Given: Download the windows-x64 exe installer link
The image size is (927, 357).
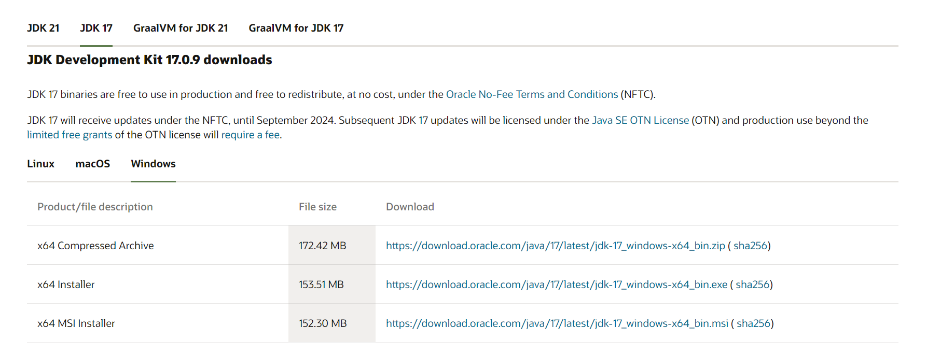Looking at the screenshot, I should click(x=556, y=284).
